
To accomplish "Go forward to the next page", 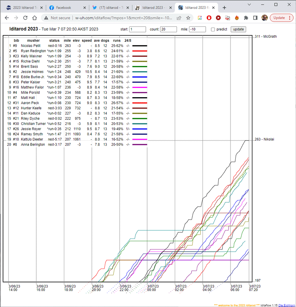I will click(16, 18).
